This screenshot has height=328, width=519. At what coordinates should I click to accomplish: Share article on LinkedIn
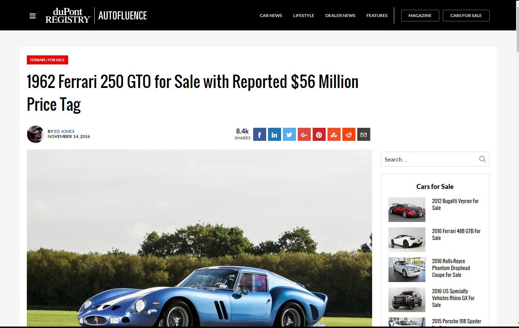click(275, 135)
